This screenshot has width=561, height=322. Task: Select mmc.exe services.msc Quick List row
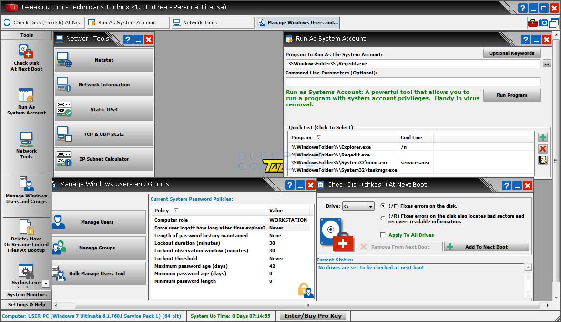pyautogui.click(x=411, y=162)
